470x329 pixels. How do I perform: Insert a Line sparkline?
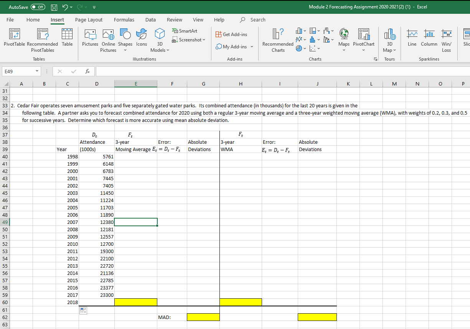(412, 38)
